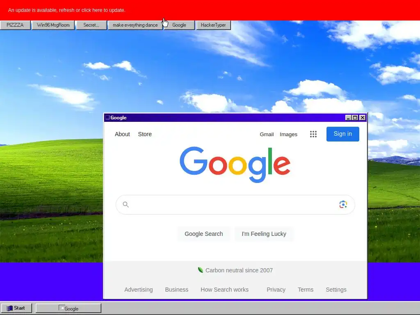This screenshot has height=315, width=420.
Task: Maximize the Google window
Action: click(x=355, y=118)
